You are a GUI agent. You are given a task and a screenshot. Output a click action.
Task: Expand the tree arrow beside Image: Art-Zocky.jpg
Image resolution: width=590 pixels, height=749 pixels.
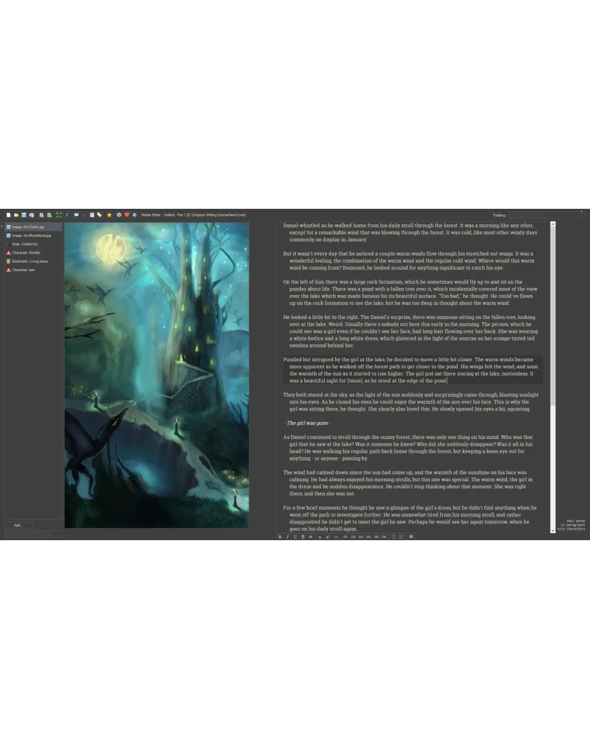pyautogui.click(x=3, y=227)
